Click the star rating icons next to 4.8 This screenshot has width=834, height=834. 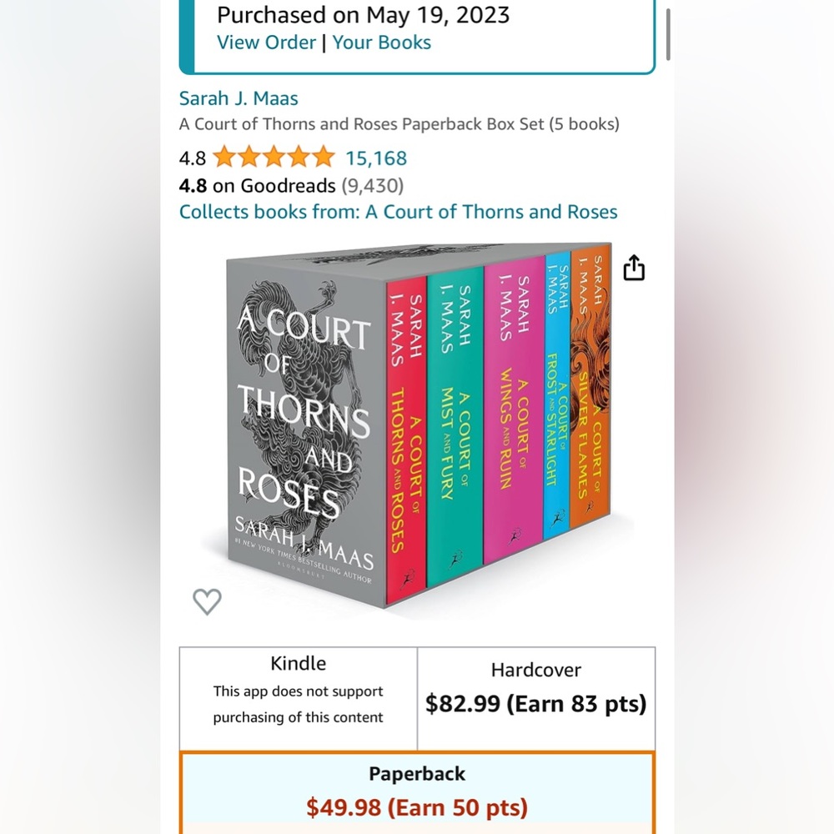tap(273, 157)
